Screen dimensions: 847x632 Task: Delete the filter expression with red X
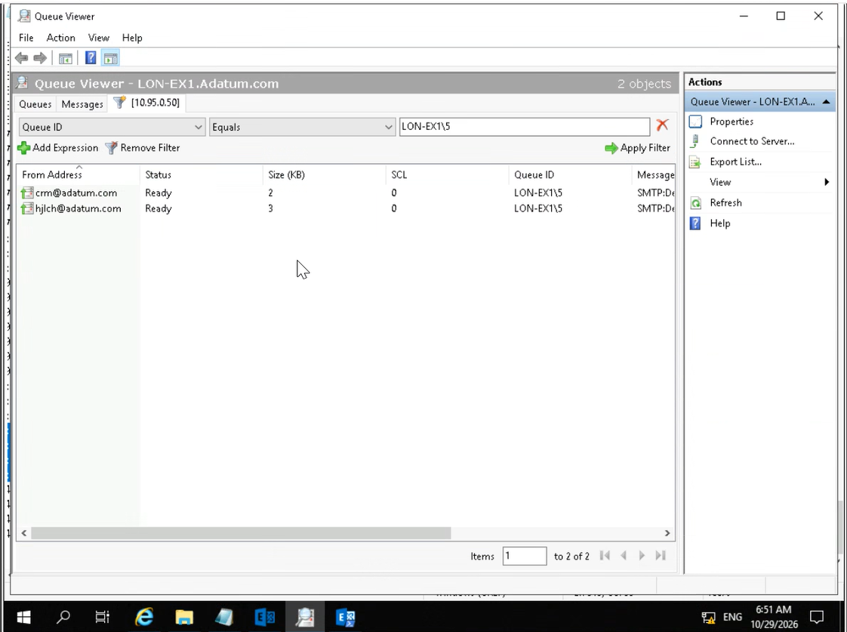point(662,125)
